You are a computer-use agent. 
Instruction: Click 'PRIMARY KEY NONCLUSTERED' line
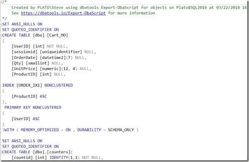point(33,107)
